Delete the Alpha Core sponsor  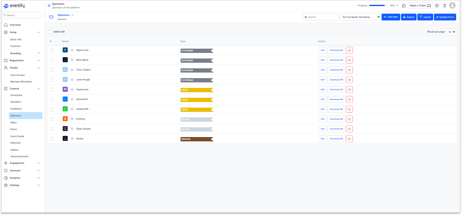click(349, 50)
